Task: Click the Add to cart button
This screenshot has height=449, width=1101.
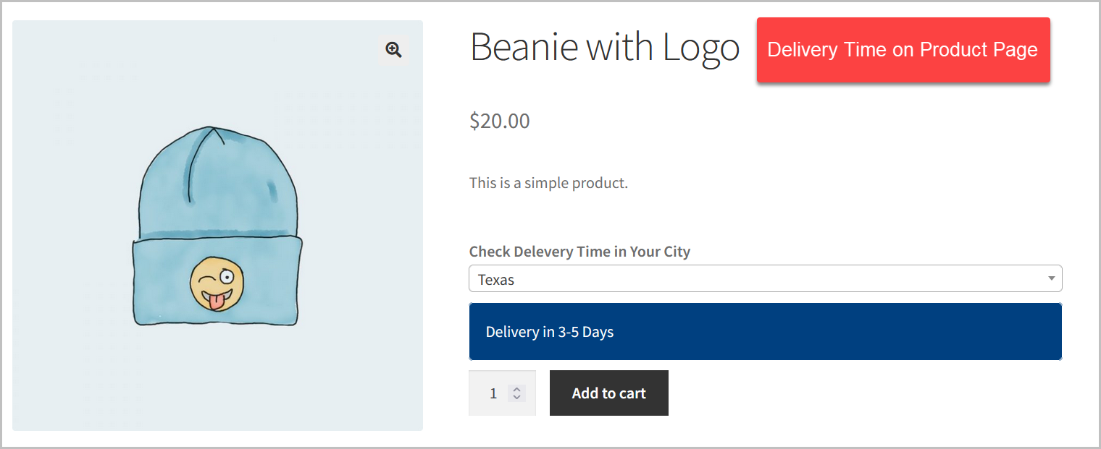Action: coord(608,393)
